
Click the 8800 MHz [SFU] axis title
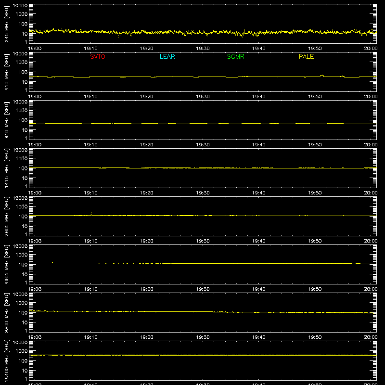7,312
